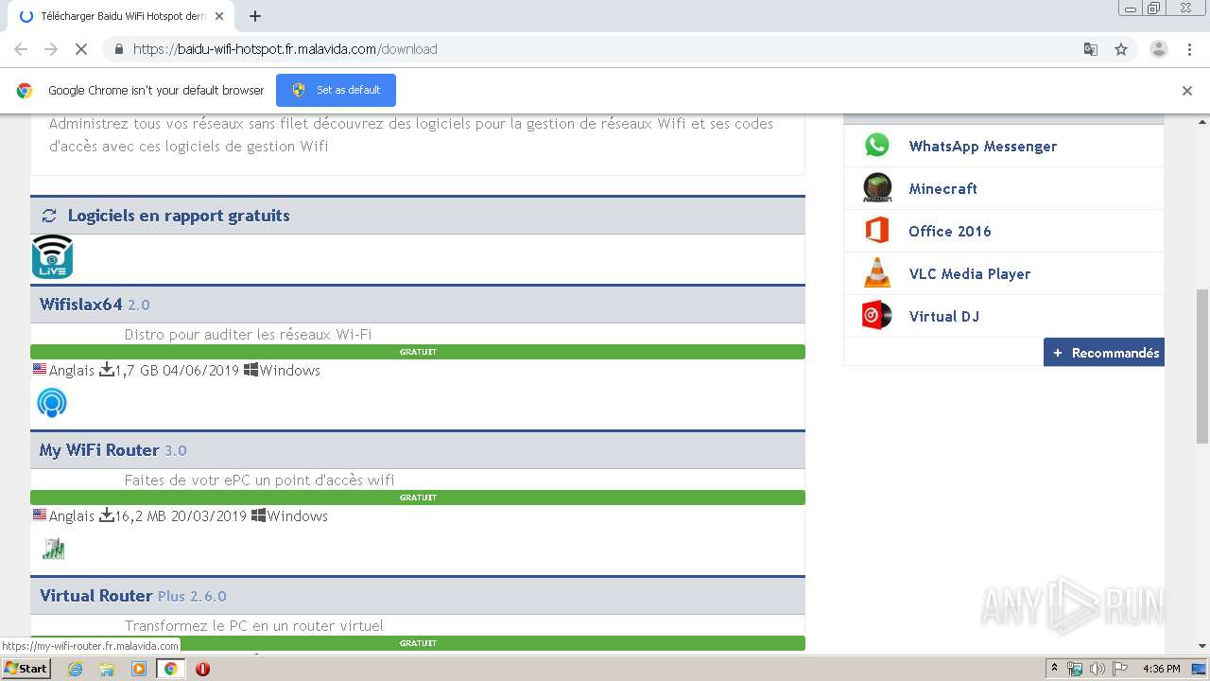This screenshot has width=1210, height=681.
Task: Open the Virtual DJ text link
Action: 943,316
